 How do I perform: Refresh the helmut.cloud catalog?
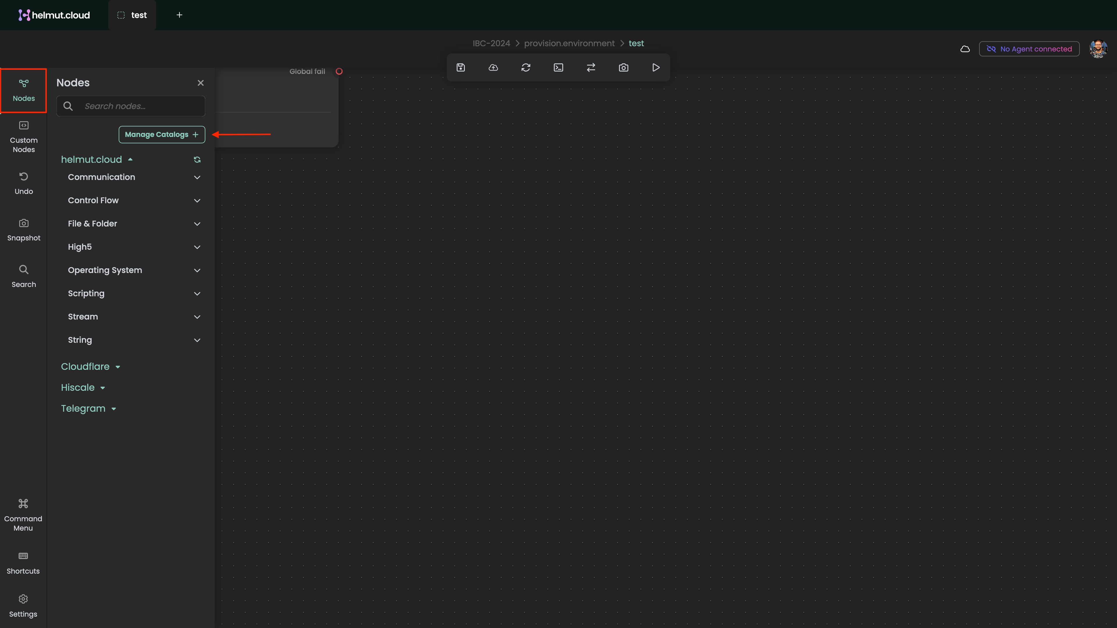click(x=197, y=160)
